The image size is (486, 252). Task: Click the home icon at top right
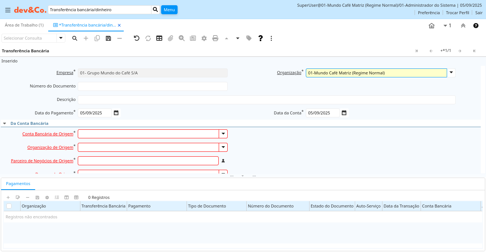[x=431, y=26]
